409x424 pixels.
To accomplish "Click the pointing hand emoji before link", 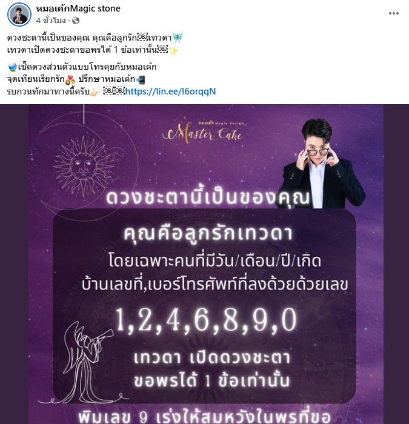I will point(95,92).
